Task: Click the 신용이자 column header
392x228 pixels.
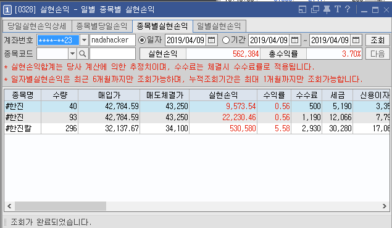Action: pos(372,95)
